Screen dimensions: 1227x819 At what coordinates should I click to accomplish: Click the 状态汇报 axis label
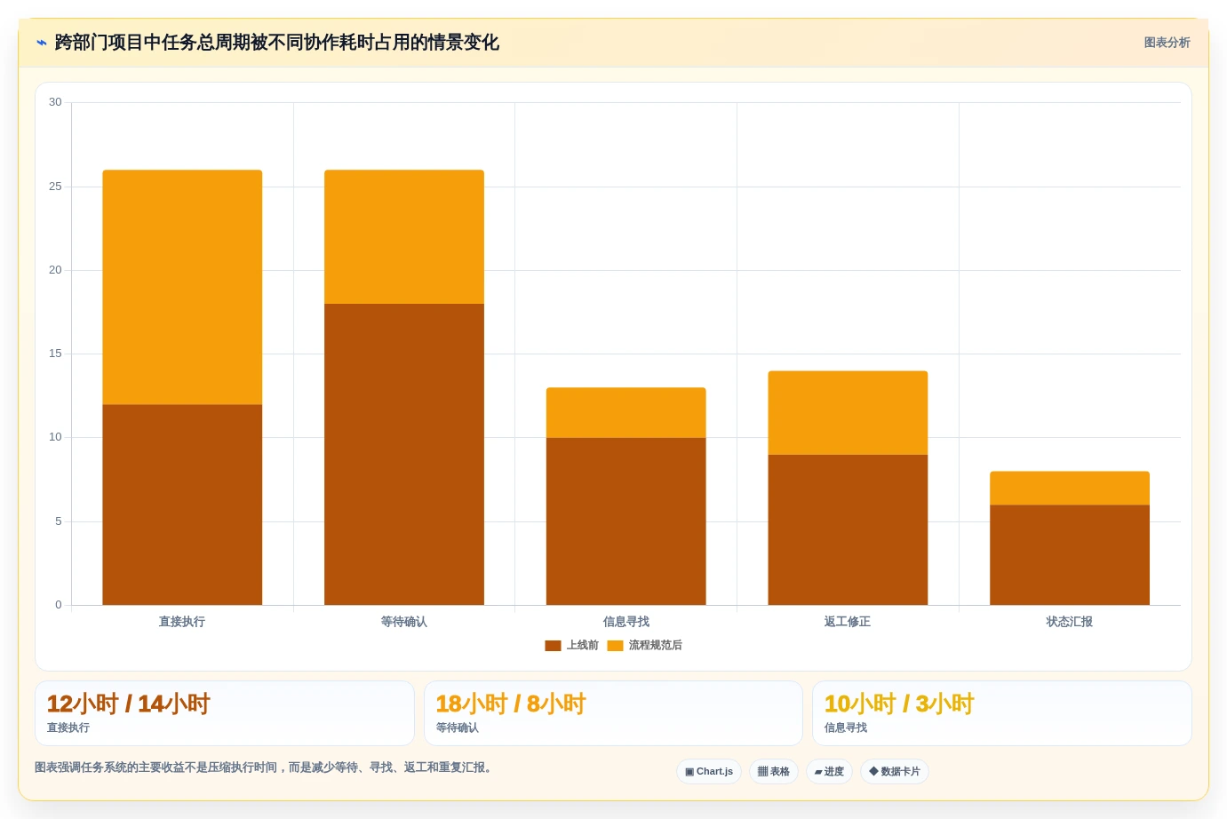[1070, 622]
